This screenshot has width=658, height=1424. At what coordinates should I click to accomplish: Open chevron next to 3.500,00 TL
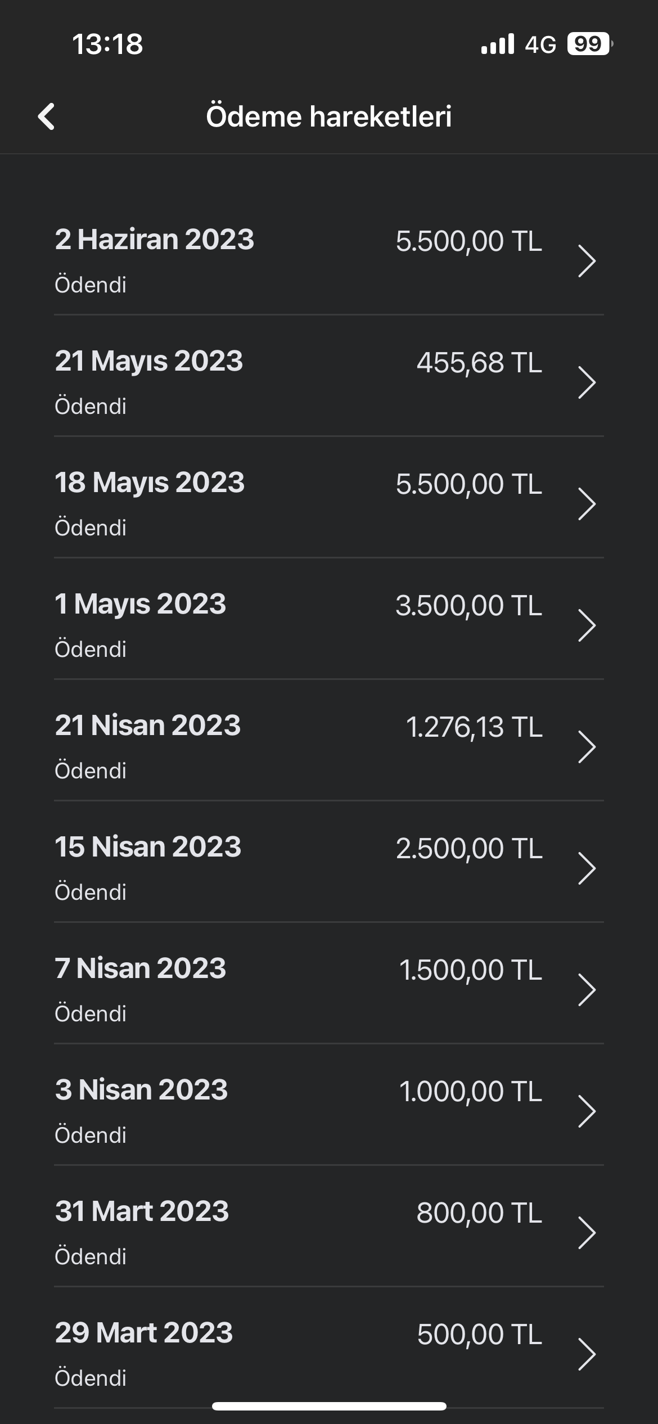click(x=587, y=625)
